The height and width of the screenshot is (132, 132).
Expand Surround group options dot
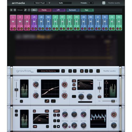coord(79,10)
